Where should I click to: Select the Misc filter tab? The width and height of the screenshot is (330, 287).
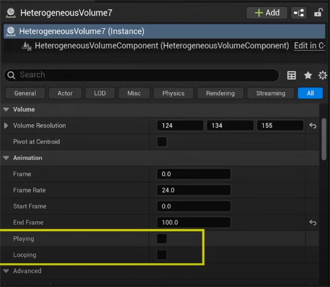pos(134,93)
